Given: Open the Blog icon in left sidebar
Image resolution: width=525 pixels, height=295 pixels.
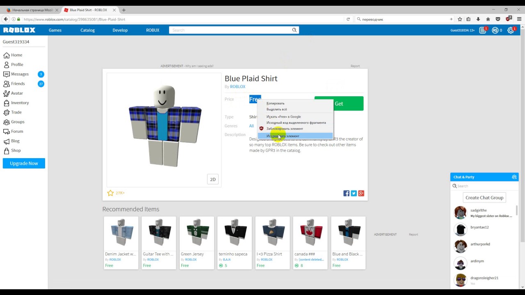Looking at the screenshot, I should click(x=6, y=141).
